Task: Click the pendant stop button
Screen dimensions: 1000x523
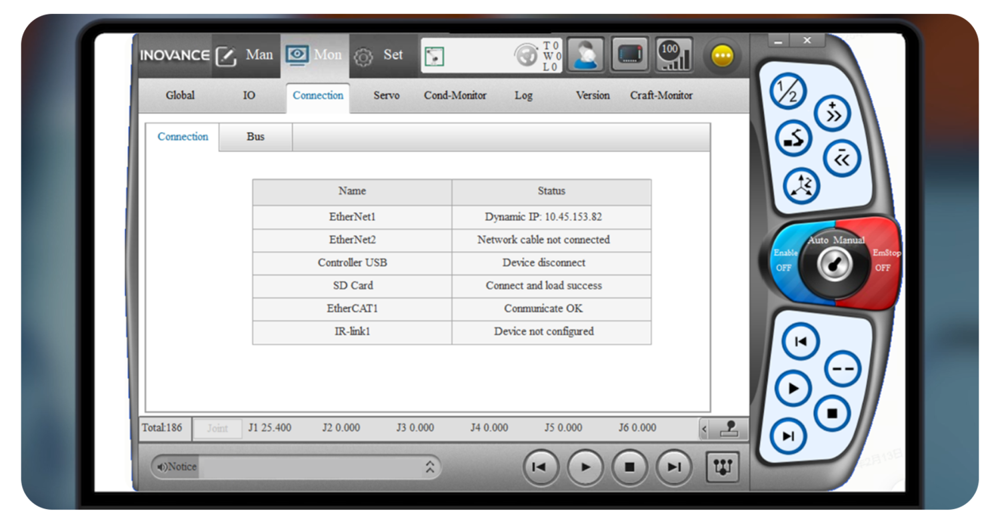Action: pyautogui.click(x=832, y=414)
